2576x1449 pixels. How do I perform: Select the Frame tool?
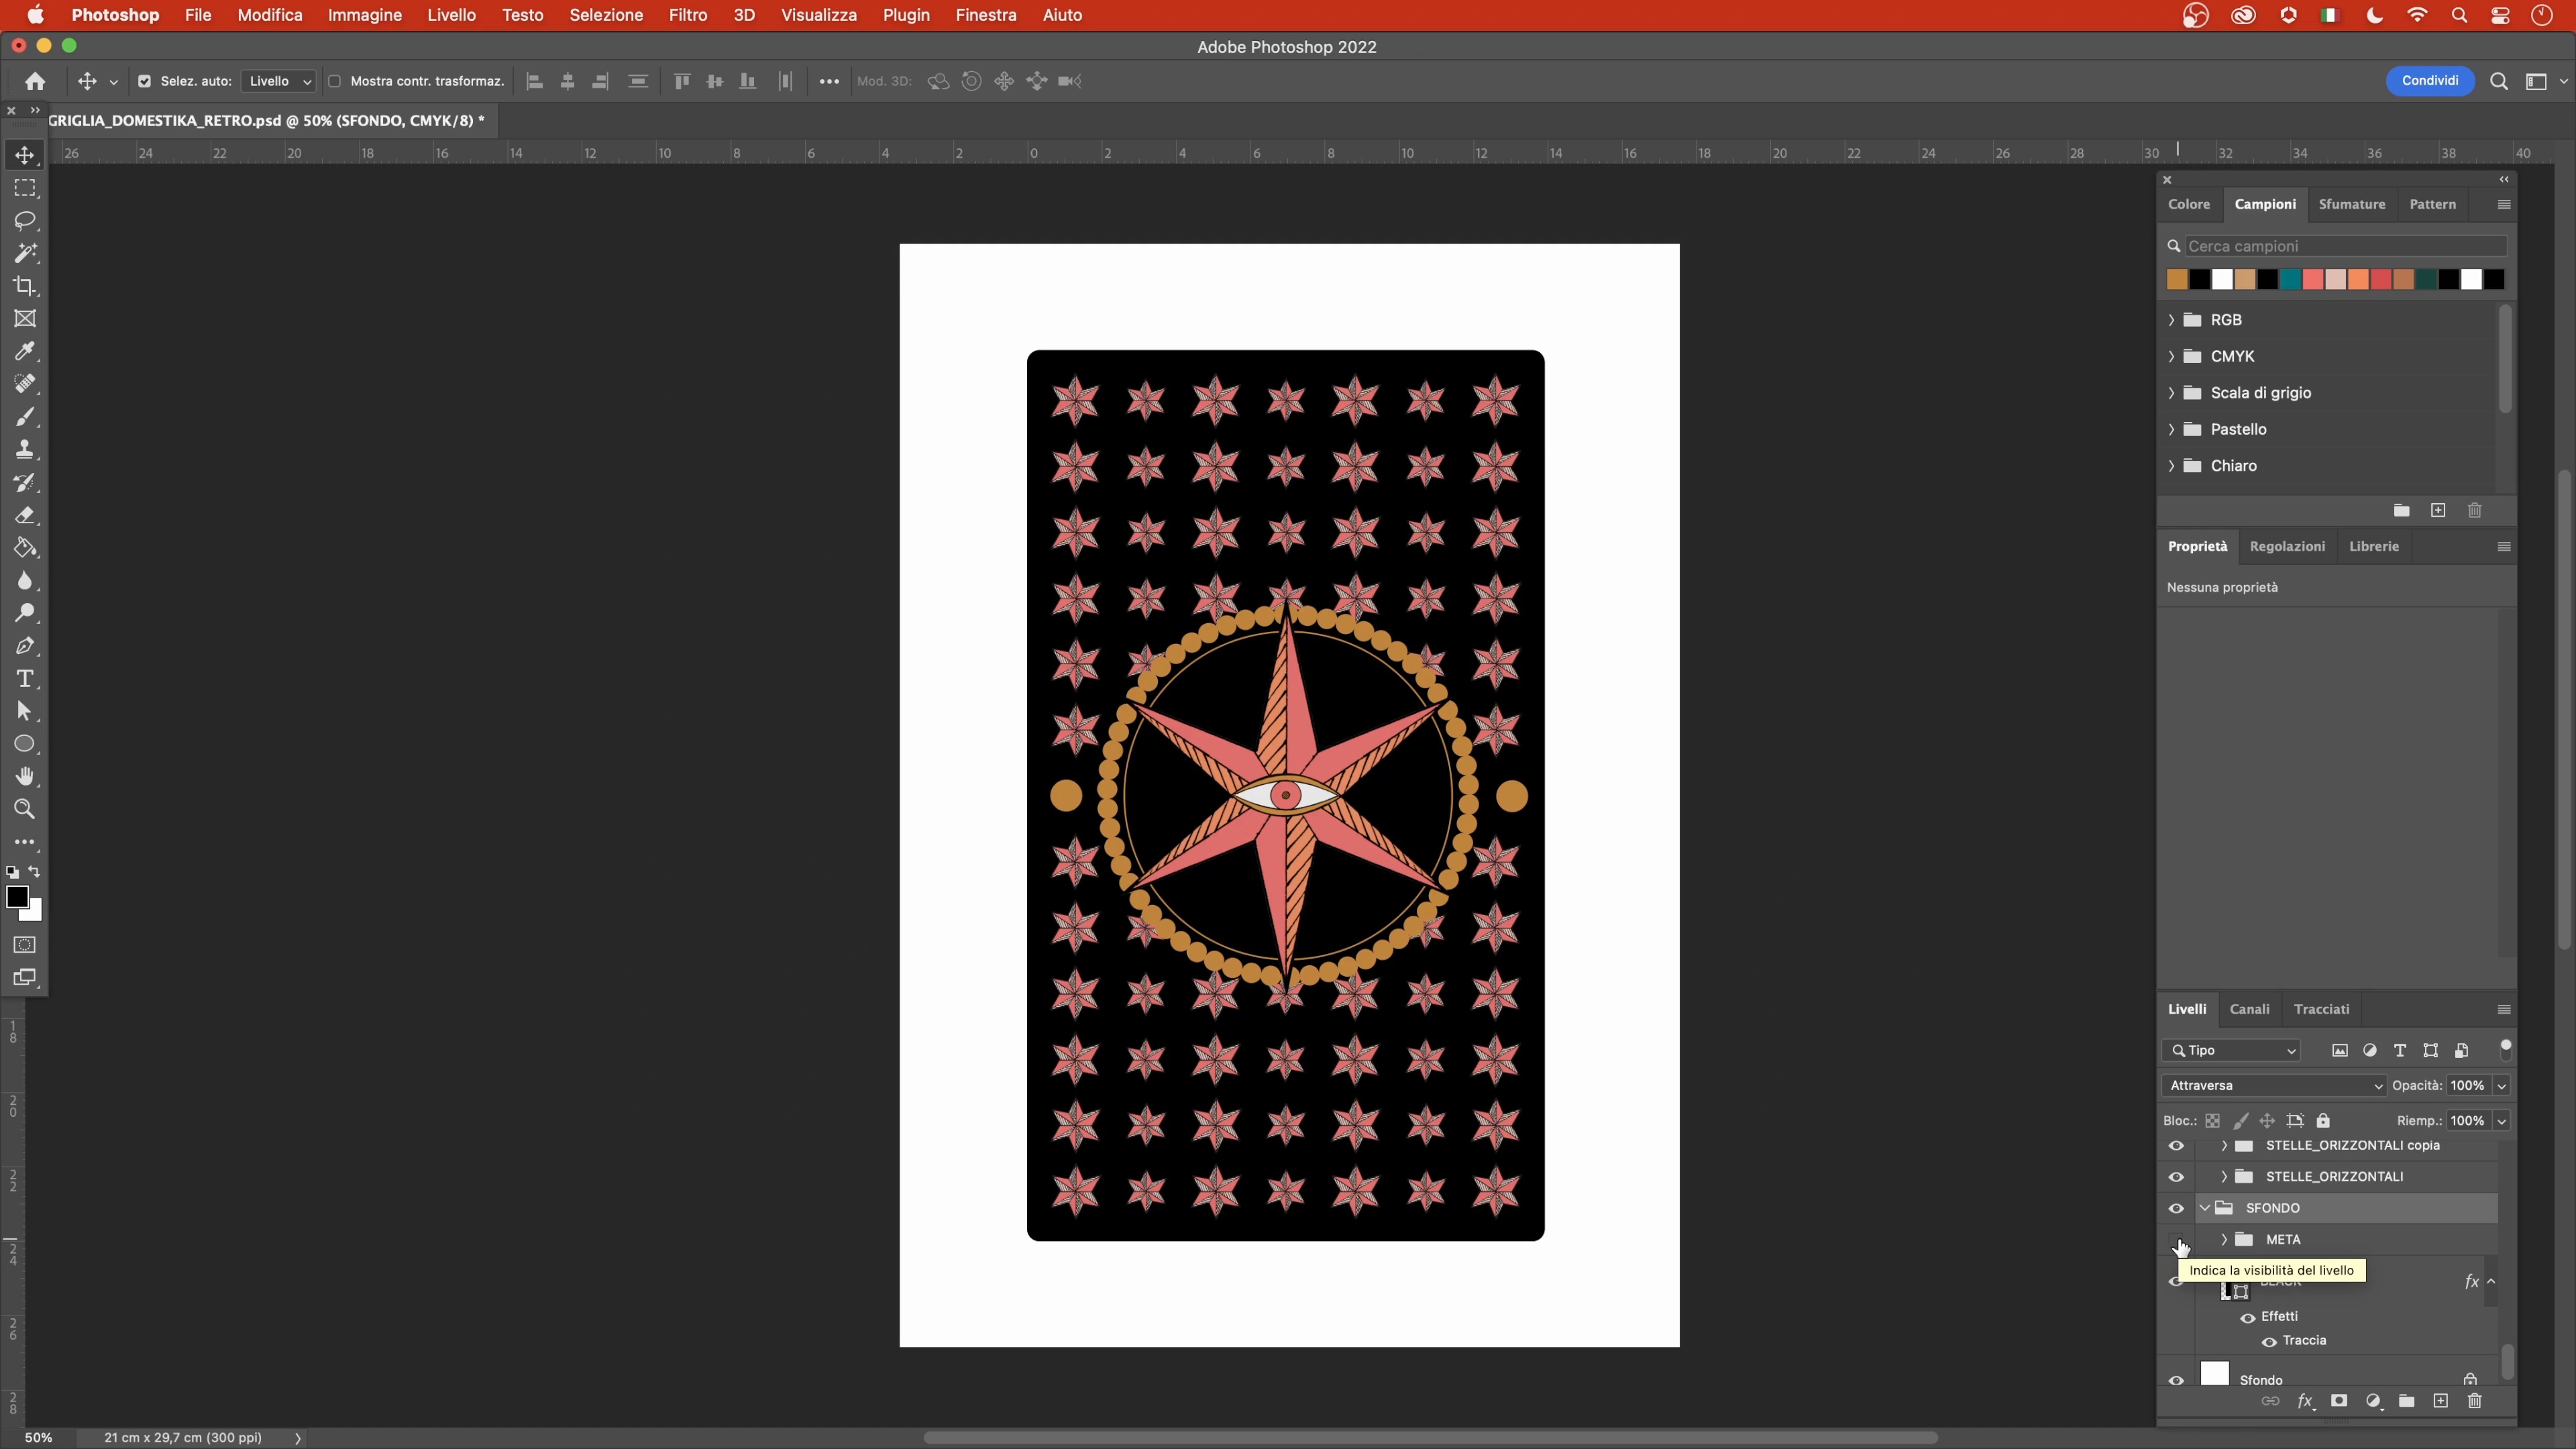[x=24, y=319]
